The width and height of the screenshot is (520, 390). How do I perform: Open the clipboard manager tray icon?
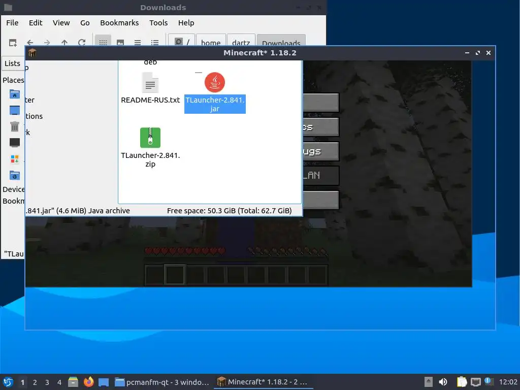pyautogui.click(x=462, y=382)
